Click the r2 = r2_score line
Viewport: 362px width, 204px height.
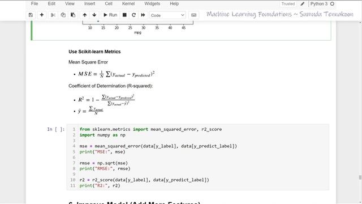(x=144, y=180)
